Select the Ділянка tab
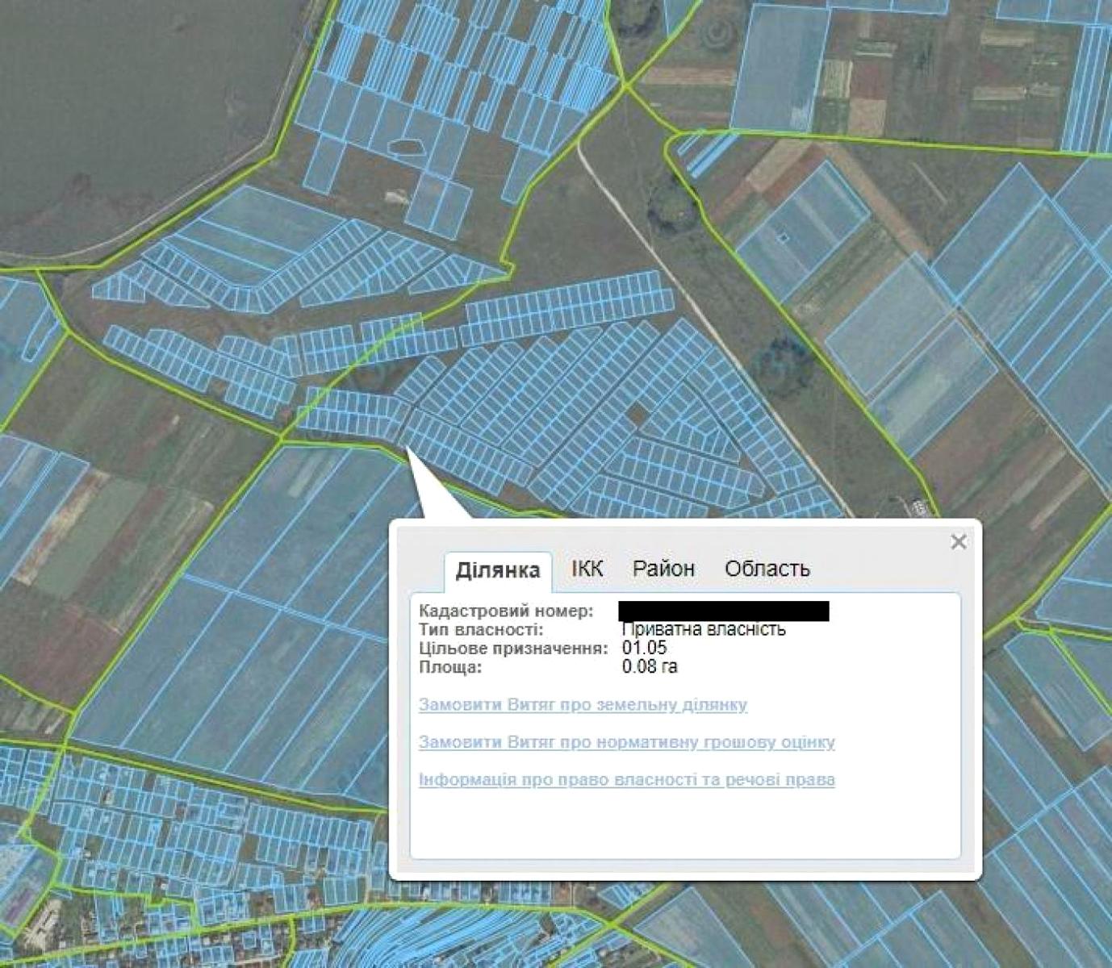 [497, 570]
